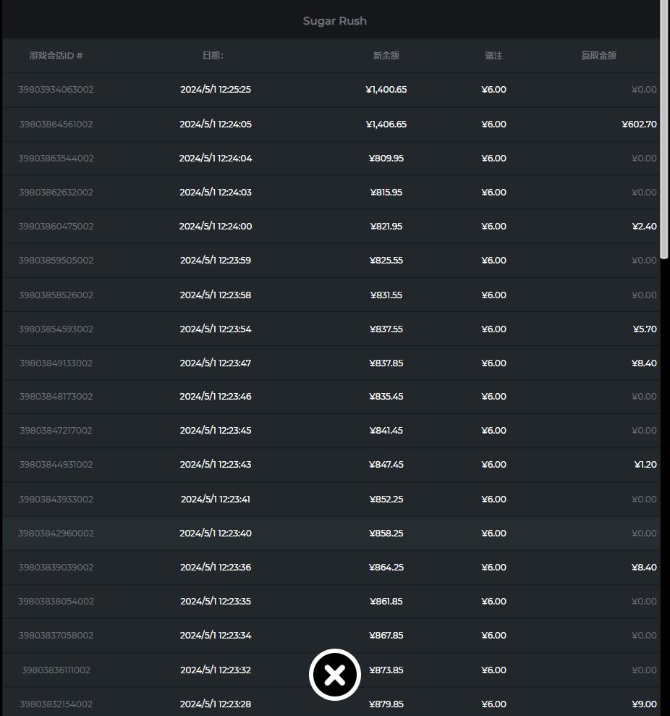Open session ID 39803859505002

(x=56, y=261)
